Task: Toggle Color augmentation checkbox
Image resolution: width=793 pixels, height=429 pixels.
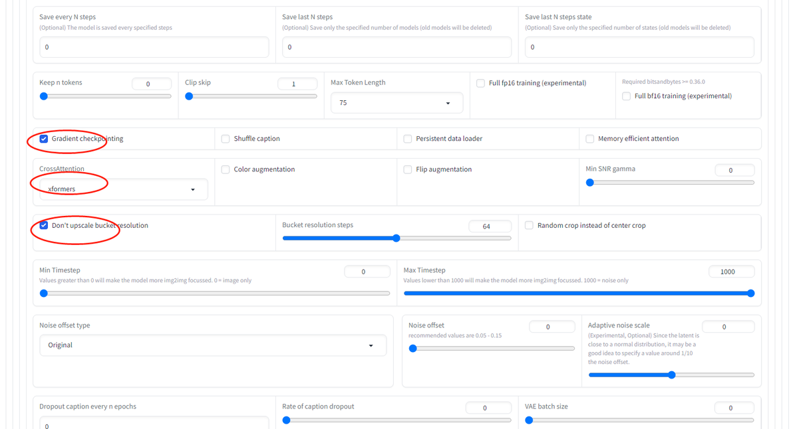Action: 226,169
